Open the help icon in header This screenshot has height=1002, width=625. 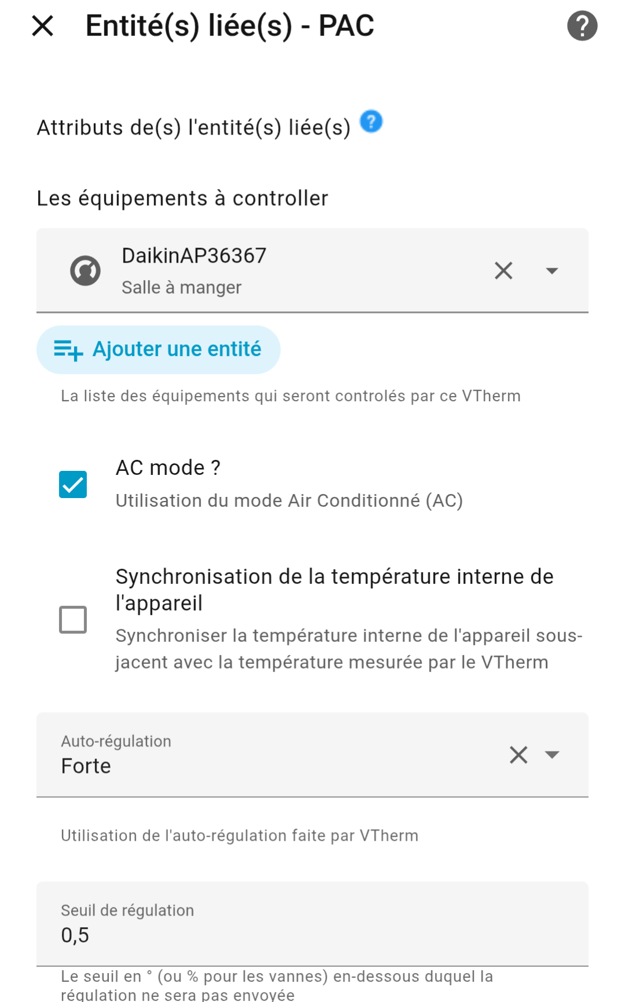582,26
